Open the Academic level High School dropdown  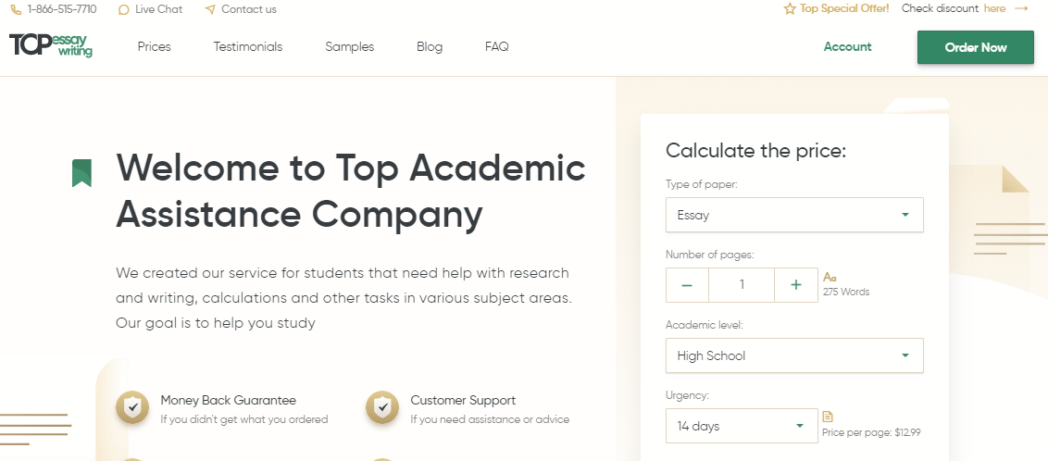(794, 355)
